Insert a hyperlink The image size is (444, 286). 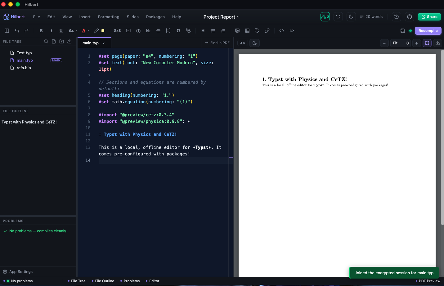(267, 31)
